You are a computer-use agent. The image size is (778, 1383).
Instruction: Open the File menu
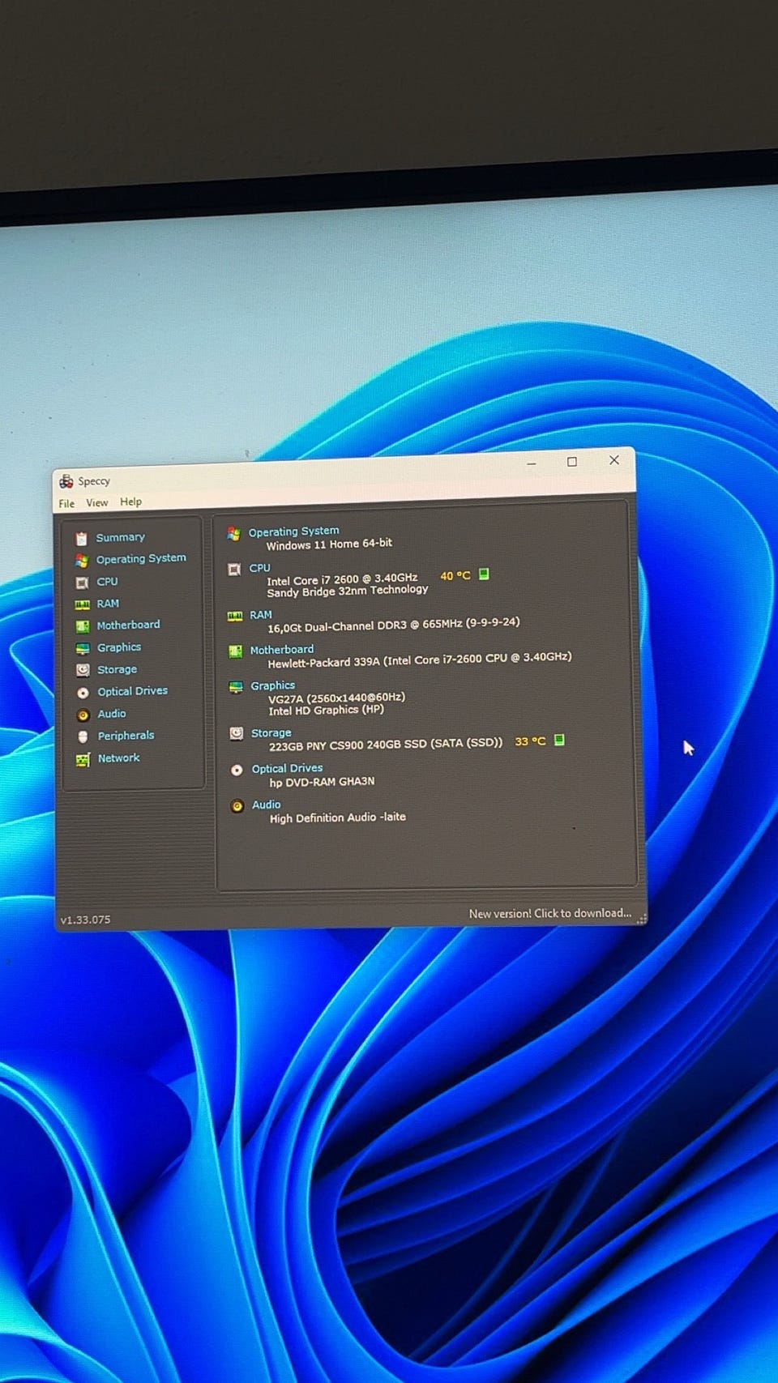[x=66, y=503]
